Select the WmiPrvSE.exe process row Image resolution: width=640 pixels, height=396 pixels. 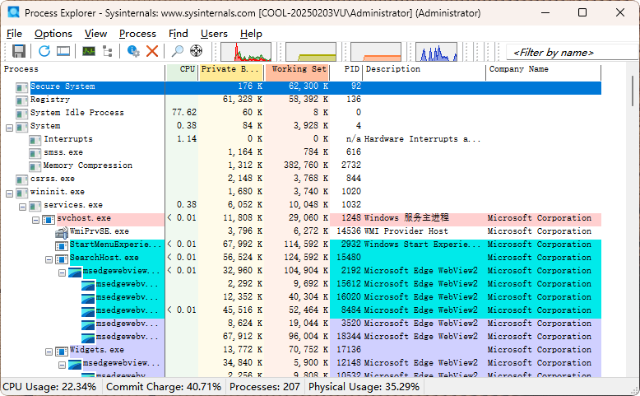point(100,231)
